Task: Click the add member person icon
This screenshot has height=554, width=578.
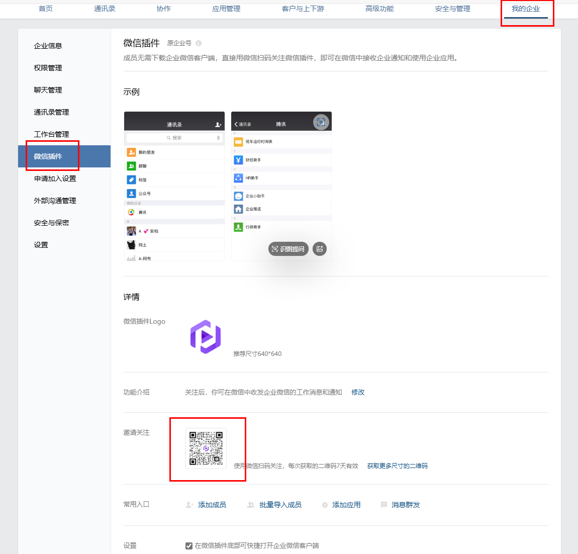Action: [x=189, y=505]
